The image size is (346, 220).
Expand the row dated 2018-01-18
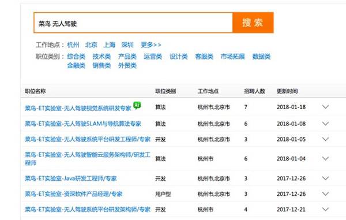click(325, 107)
